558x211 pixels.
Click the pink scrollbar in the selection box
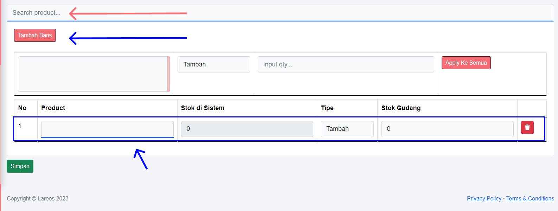pos(169,74)
